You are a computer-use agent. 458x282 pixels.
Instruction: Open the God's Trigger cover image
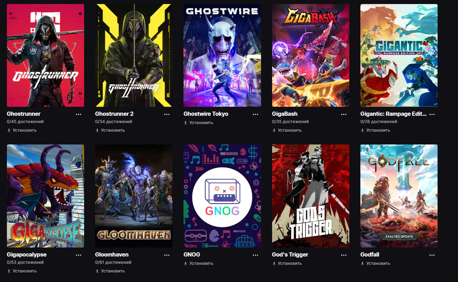coord(311,196)
